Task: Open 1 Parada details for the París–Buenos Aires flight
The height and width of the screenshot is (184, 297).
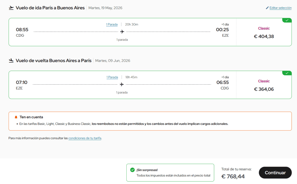Action: click(x=112, y=25)
